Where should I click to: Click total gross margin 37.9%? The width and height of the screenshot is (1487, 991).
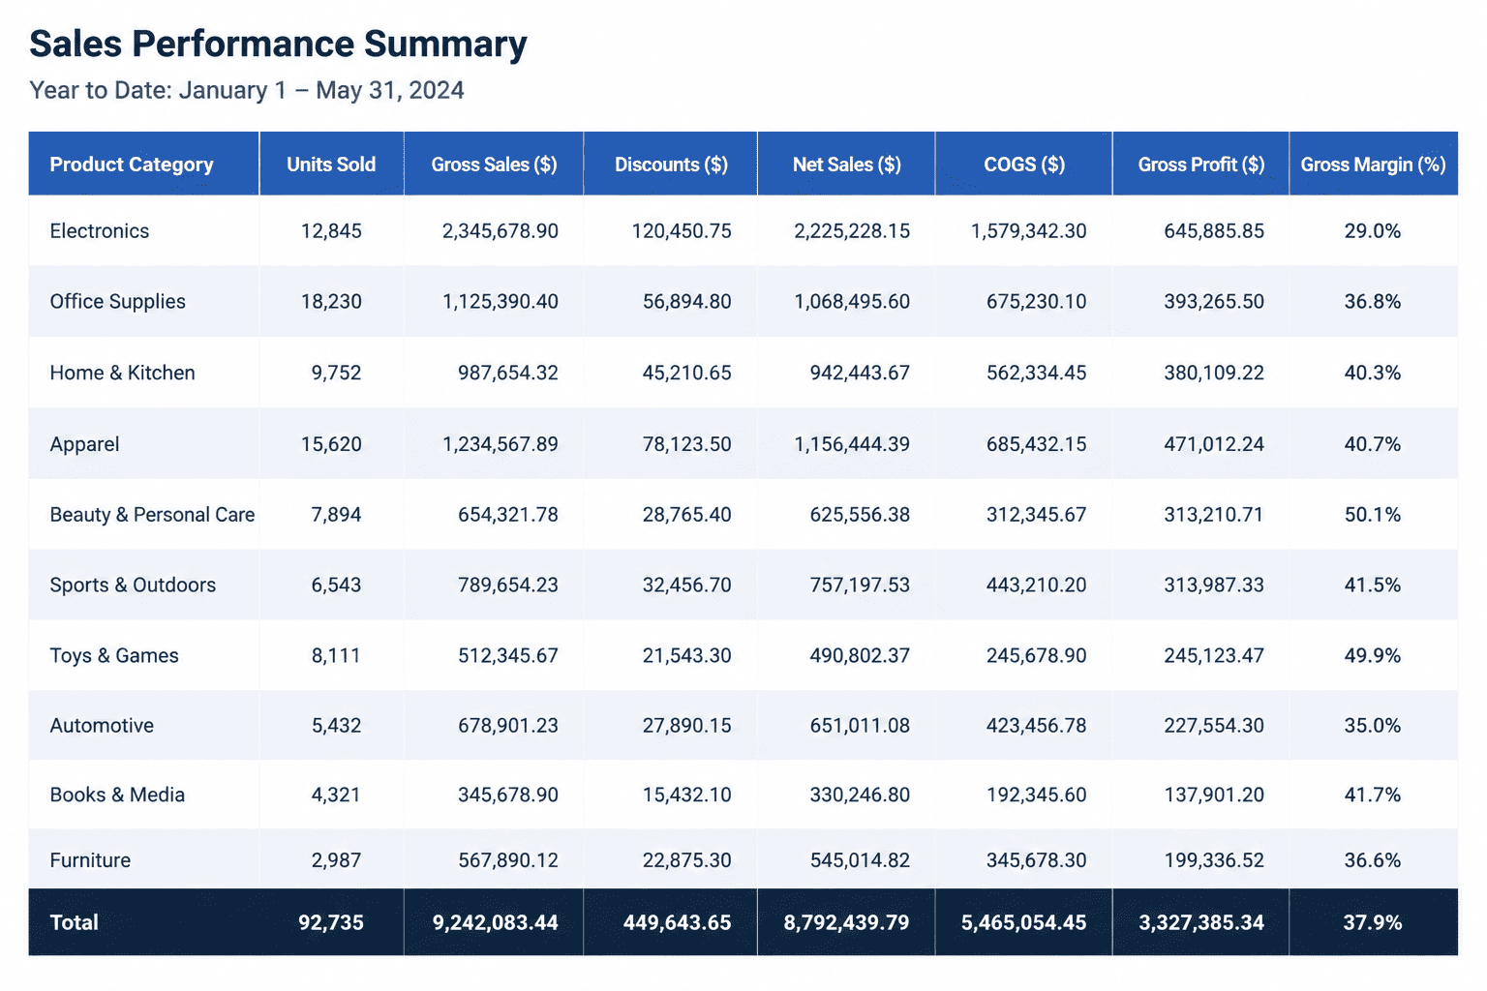pos(1373,923)
